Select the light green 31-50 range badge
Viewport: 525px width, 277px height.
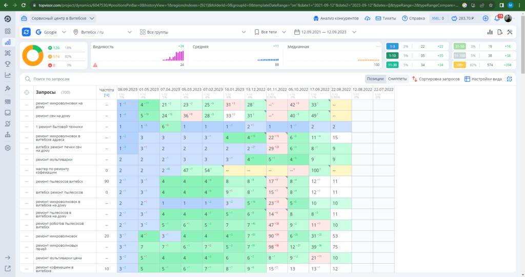(459, 47)
